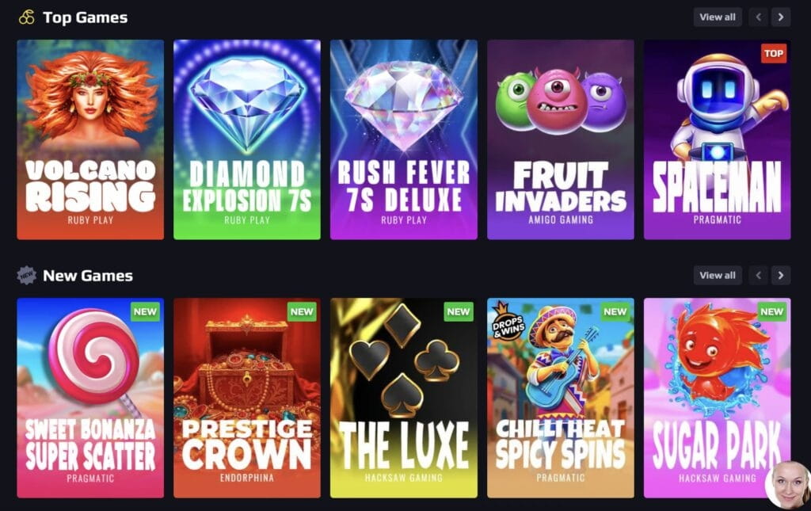Viewport: 811px width, 511px height.
Task: Click the TOP badge on Spaceman
Action: coord(774,53)
